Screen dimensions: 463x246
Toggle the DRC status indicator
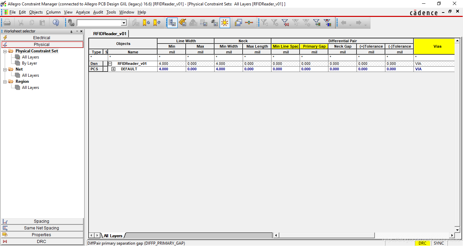[422, 243]
